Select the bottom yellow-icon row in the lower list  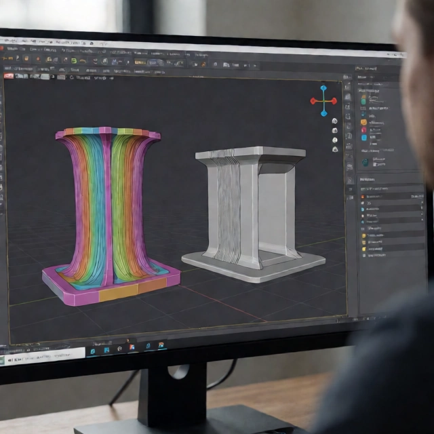coord(393,249)
